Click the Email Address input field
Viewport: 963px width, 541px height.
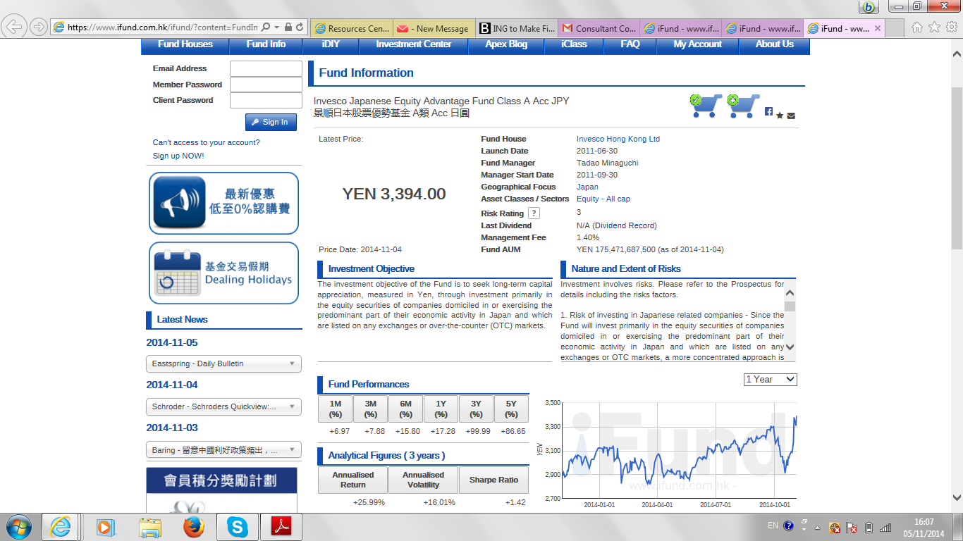pyautogui.click(x=266, y=68)
